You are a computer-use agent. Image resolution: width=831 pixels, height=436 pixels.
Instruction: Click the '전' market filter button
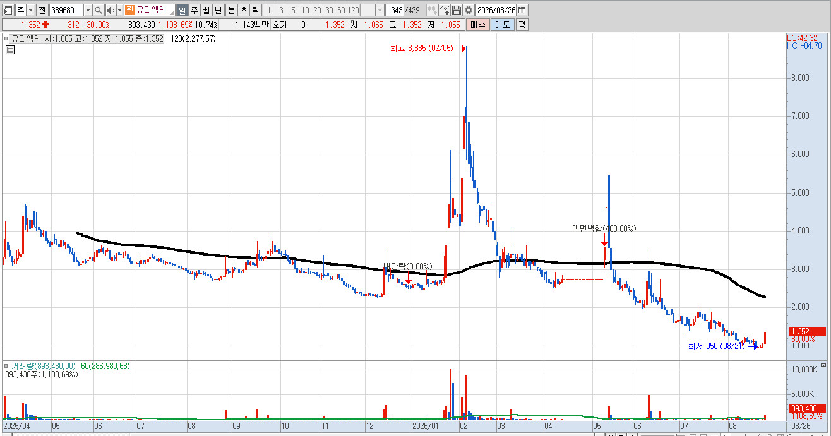pos(42,10)
